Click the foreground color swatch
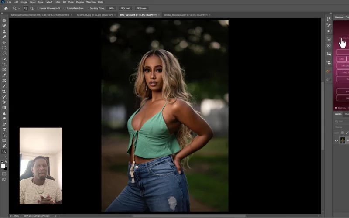Image resolution: width=349 pixels, height=218 pixels. point(3,166)
